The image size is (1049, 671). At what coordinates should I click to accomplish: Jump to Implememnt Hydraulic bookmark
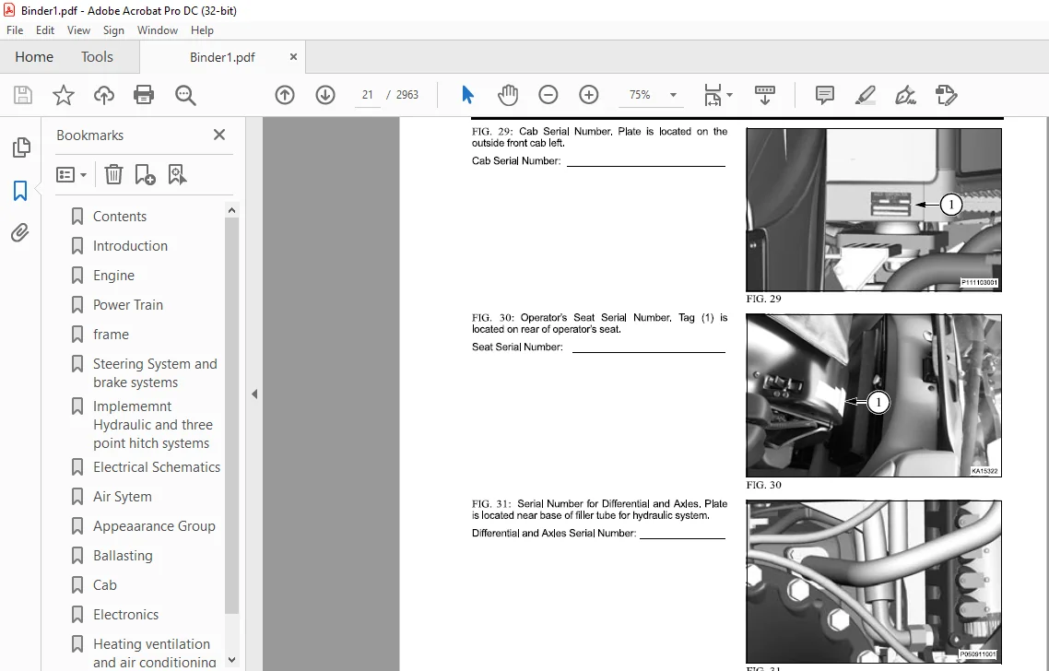point(152,425)
